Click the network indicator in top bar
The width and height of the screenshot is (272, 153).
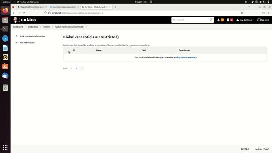(x=252, y=2)
